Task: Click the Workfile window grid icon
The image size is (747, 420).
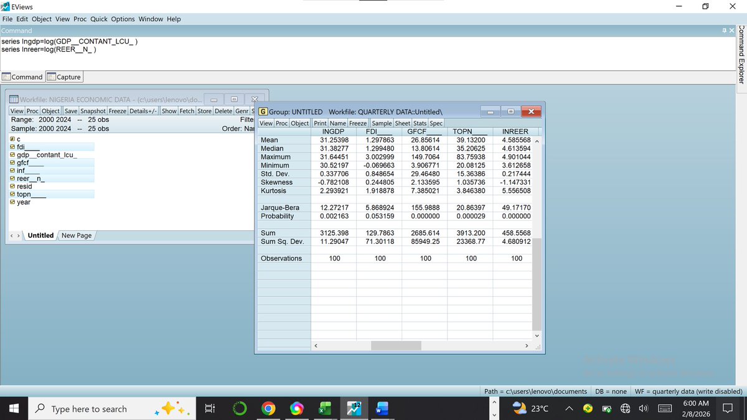Action: click(13, 99)
